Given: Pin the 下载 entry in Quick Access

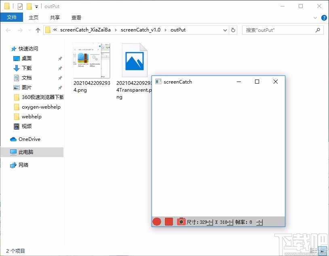Looking at the screenshot, I should click(60, 68).
